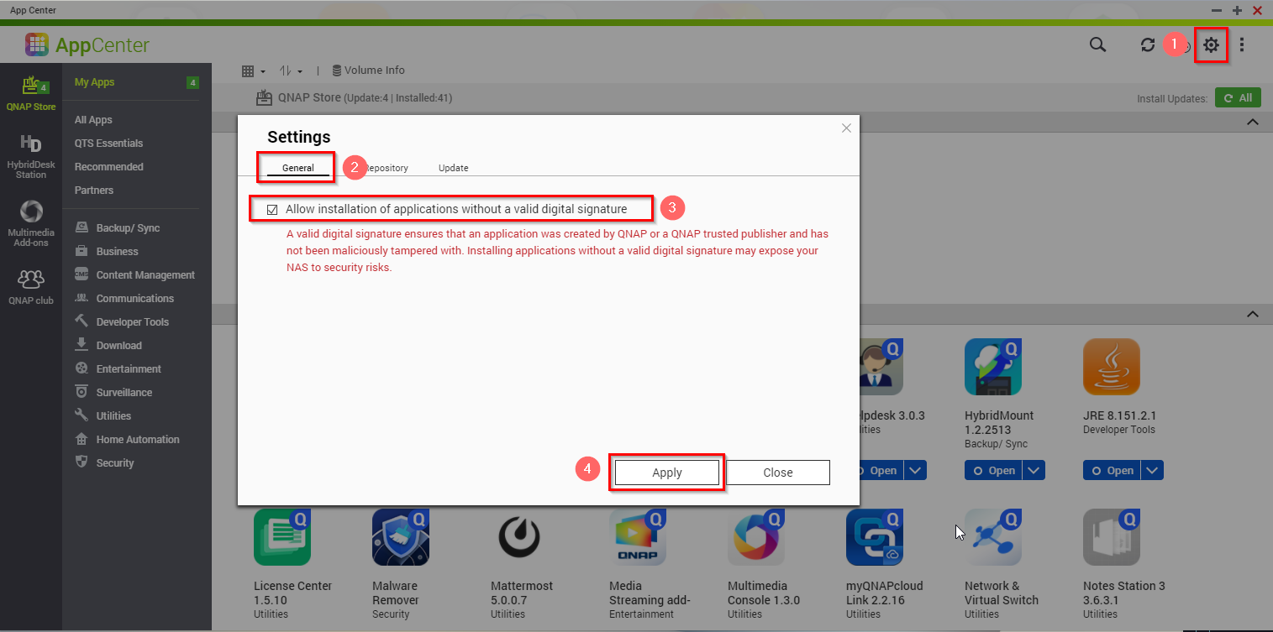Expand the grid view mode dropdown
Viewport: 1273px width, 632px height.
tap(253, 71)
